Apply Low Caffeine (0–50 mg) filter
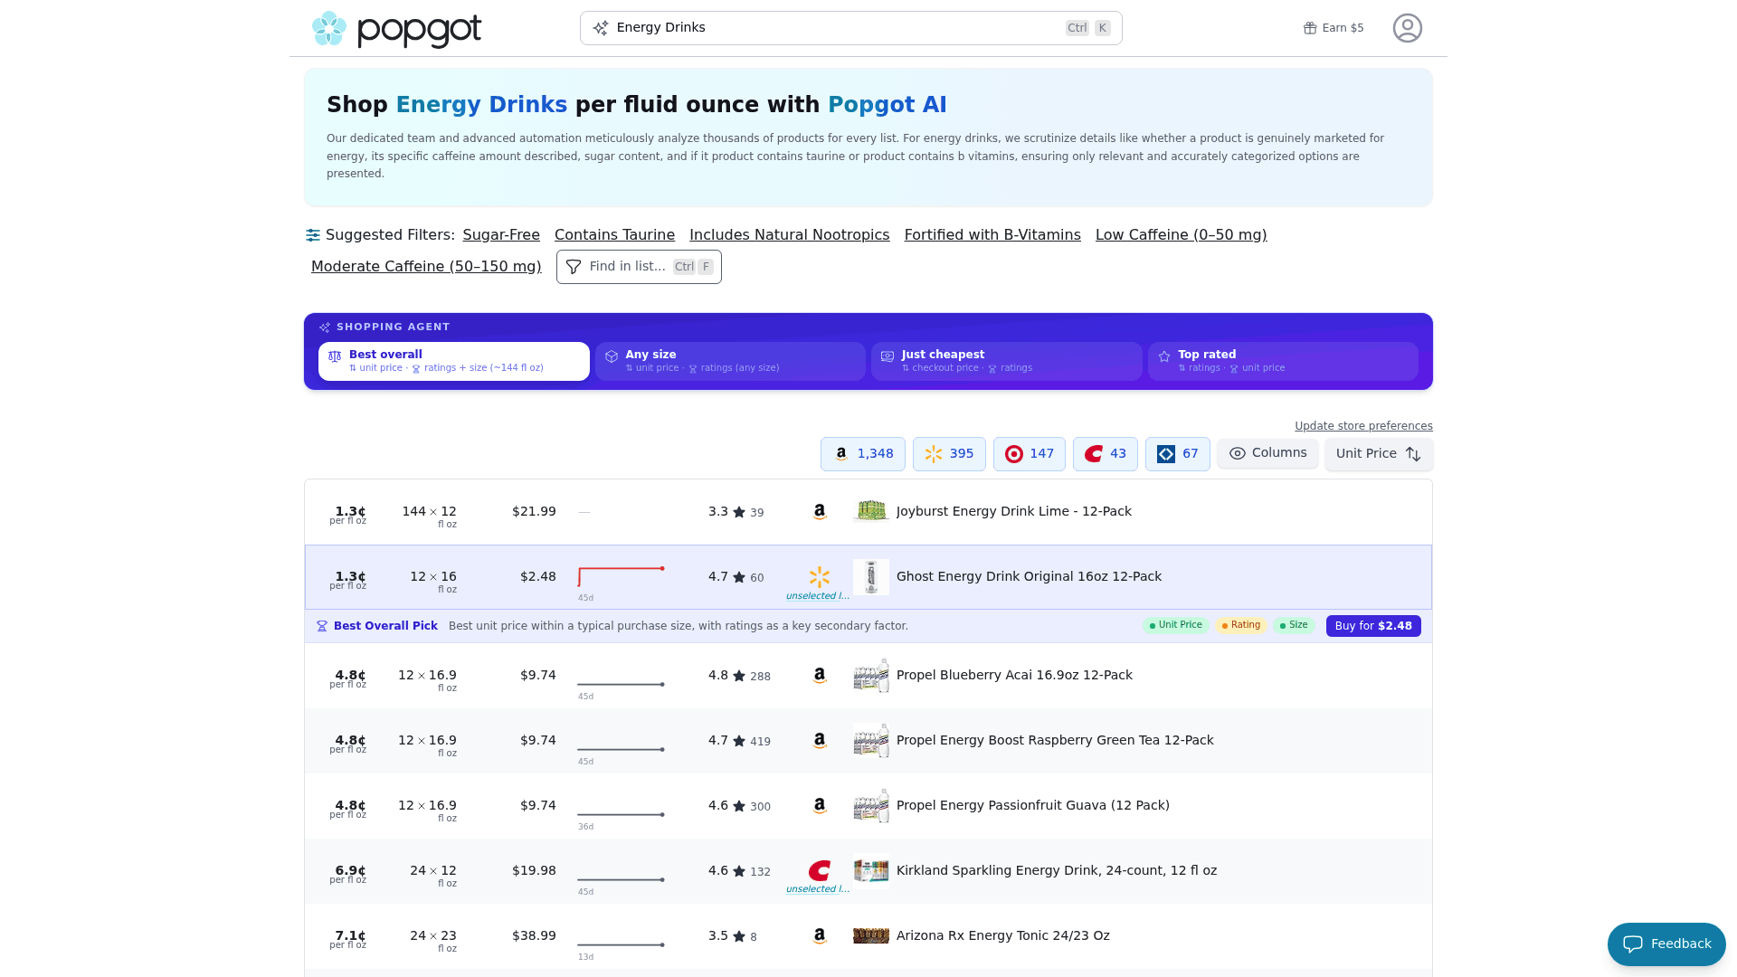The image size is (1737, 977). click(1181, 235)
